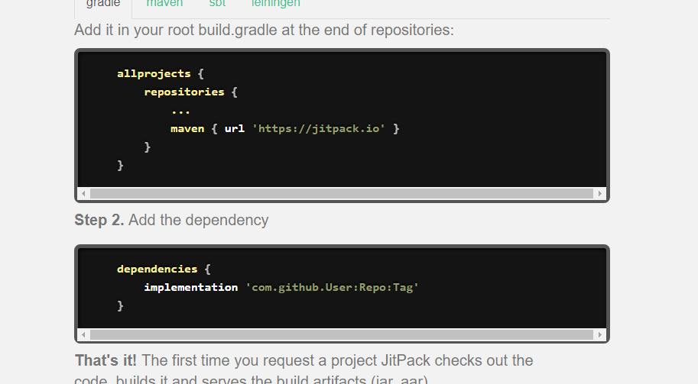Click the dependencies keyword in code block
Viewport: 698px width, 384px height.
click(x=157, y=269)
